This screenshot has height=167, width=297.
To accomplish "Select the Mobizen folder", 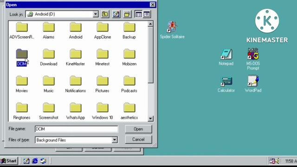I will coord(129,58).
